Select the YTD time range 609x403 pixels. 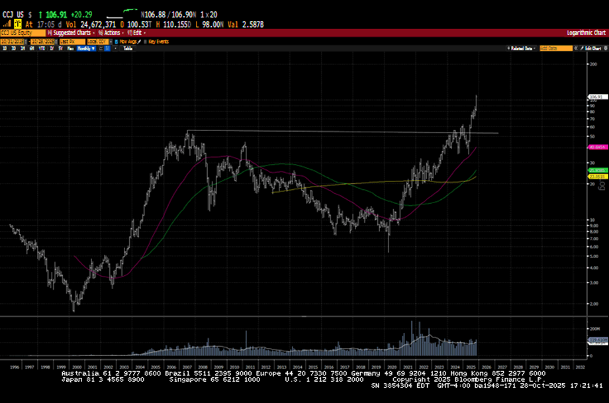42,48
